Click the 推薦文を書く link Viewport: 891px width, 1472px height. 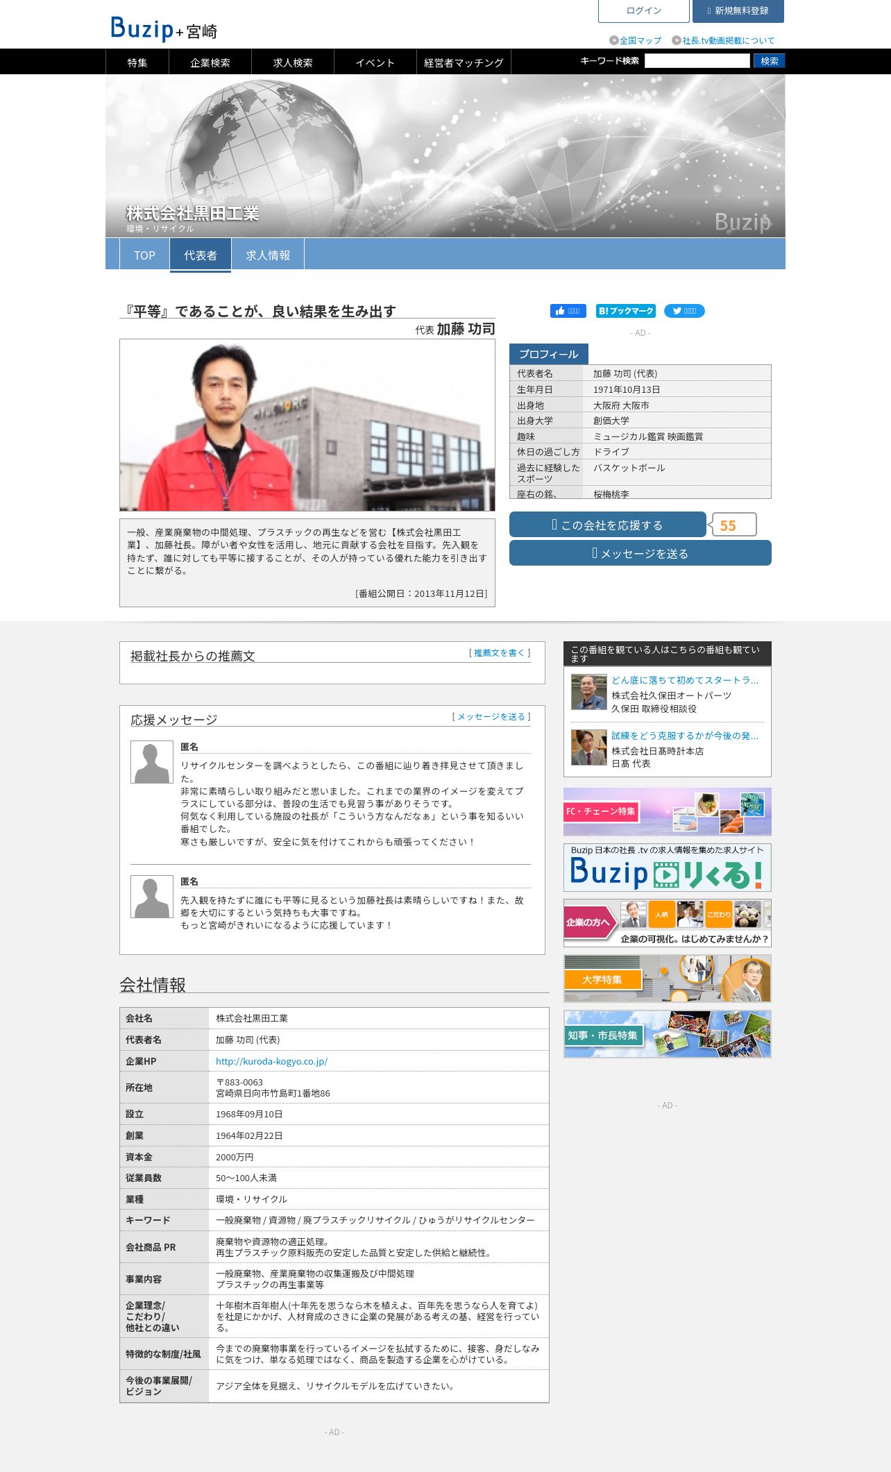(500, 653)
